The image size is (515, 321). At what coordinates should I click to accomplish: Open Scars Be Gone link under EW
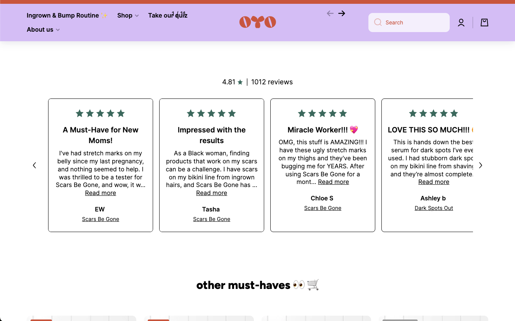[x=100, y=219]
